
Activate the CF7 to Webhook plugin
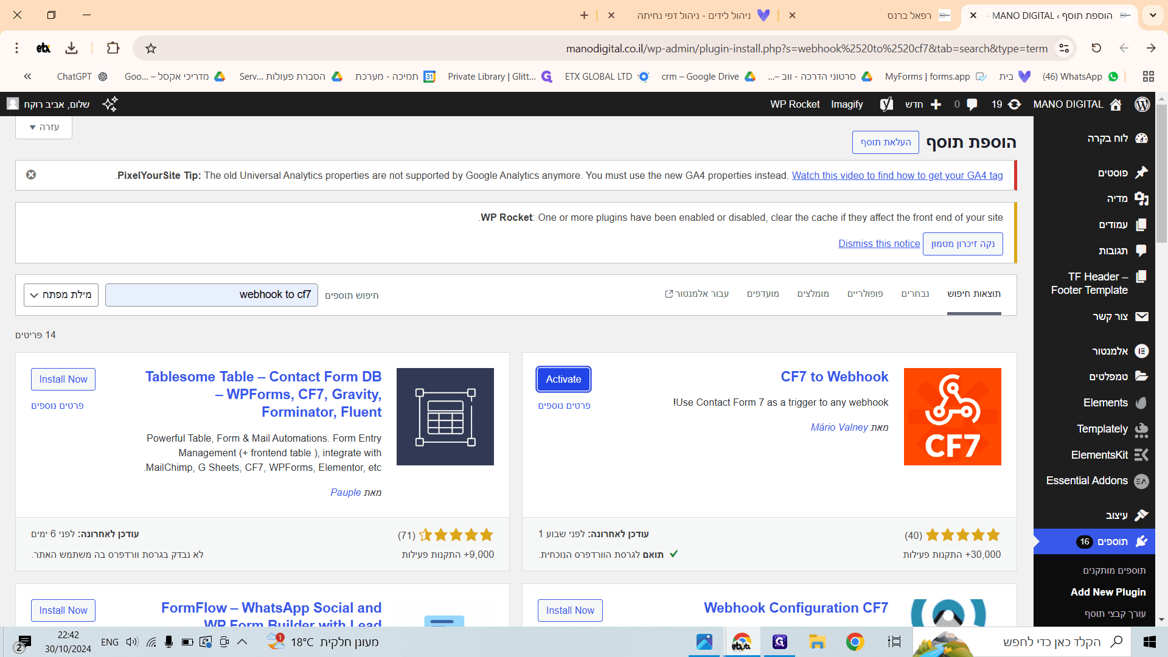point(563,379)
